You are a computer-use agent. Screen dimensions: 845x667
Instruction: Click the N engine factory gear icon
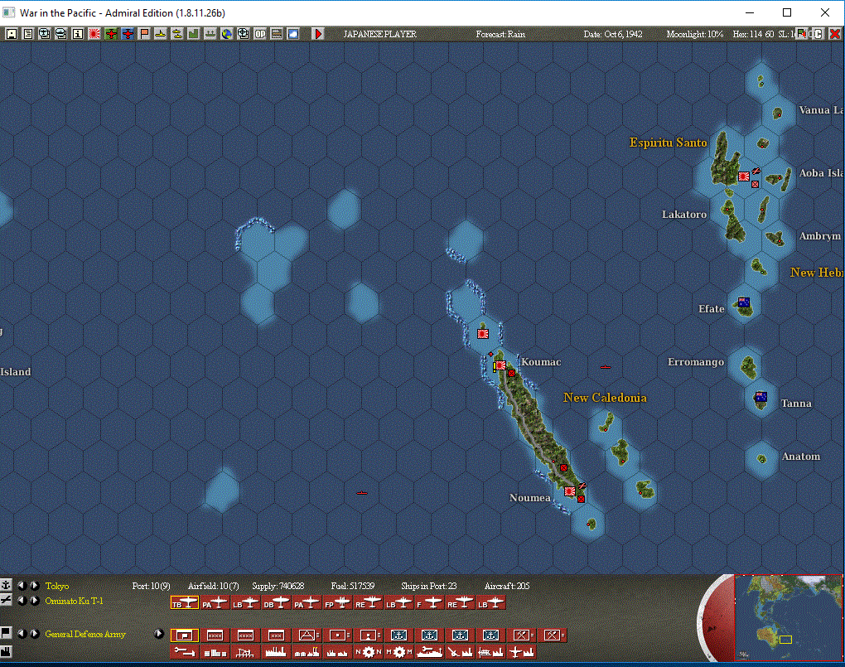point(369,652)
